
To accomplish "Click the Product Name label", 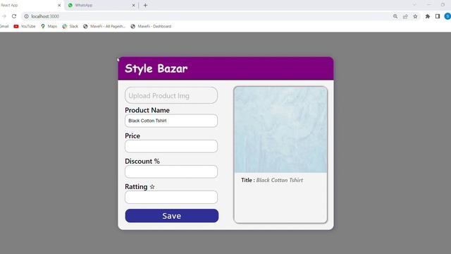I will (x=147, y=110).
